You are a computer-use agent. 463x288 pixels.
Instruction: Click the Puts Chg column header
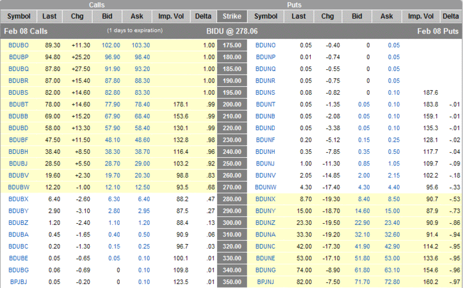point(328,16)
